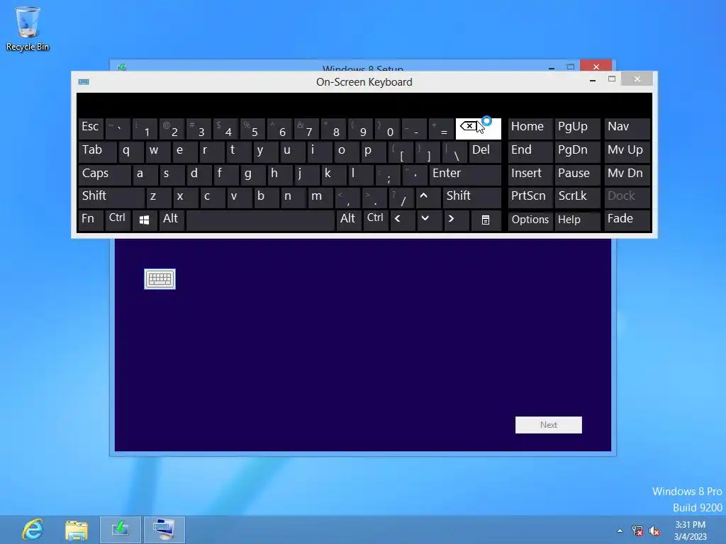Click the context menu key icon

485,220
